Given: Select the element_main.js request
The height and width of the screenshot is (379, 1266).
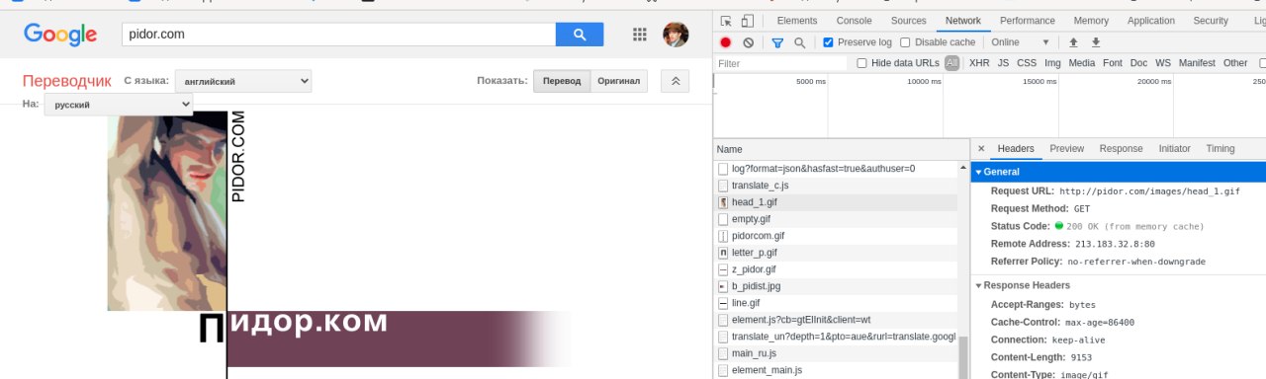Looking at the screenshot, I should pyautogui.click(x=835, y=370).
